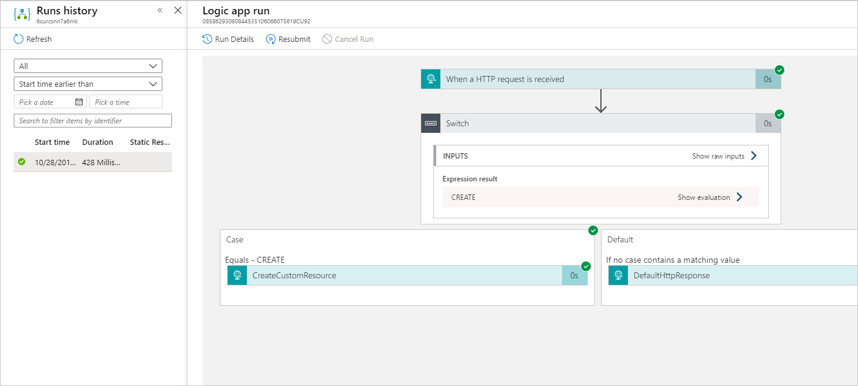This screenshot has height=386, width=858.
Task: Click the DefaultHttpResponse globe icon
Action: (x=618, y=275)
